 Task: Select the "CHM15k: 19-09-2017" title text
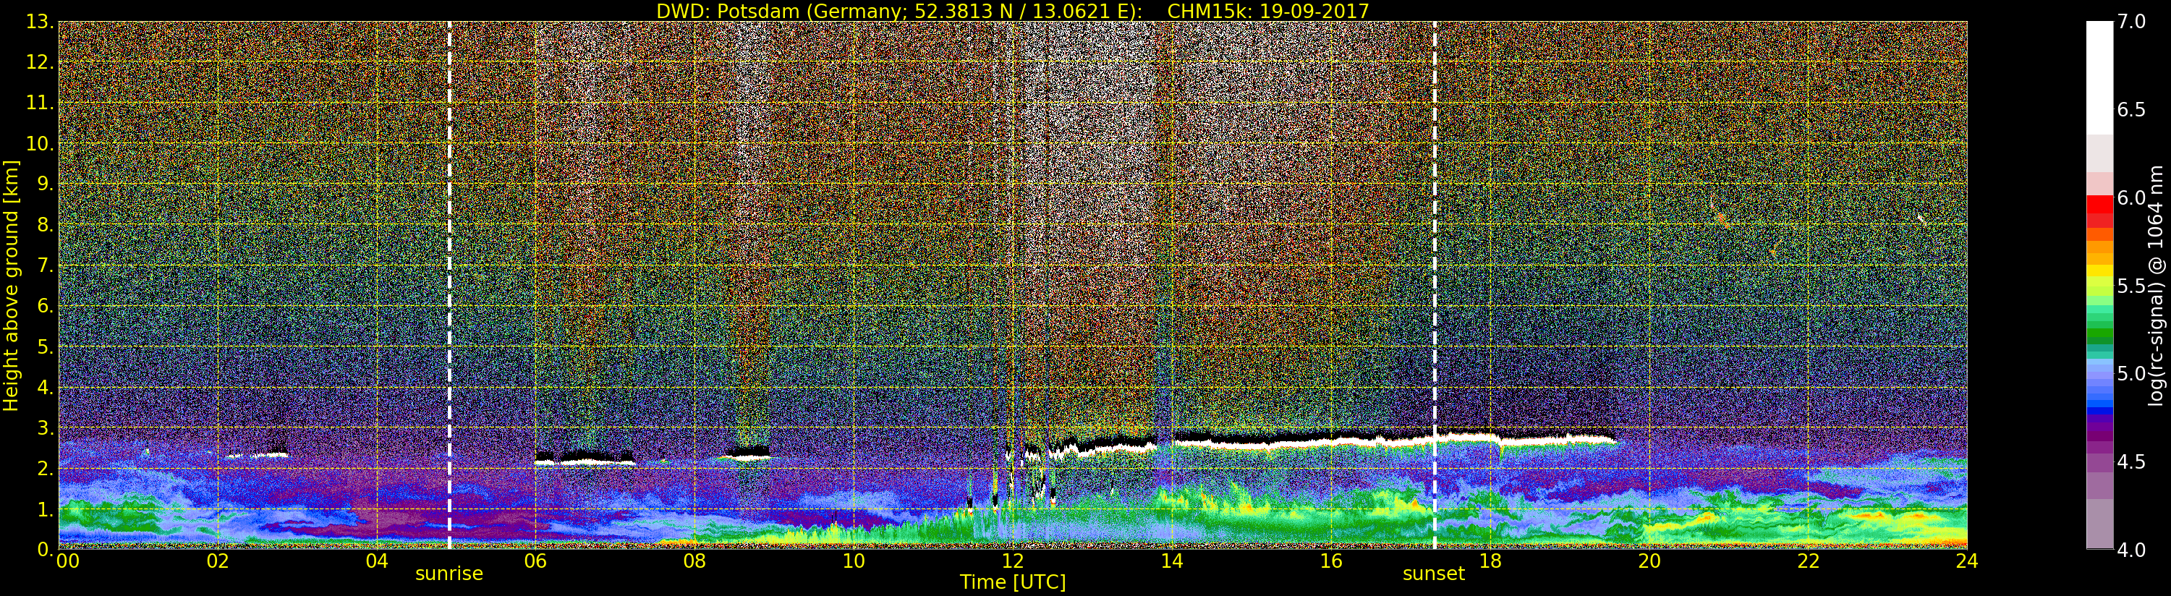click(1267, 11)
